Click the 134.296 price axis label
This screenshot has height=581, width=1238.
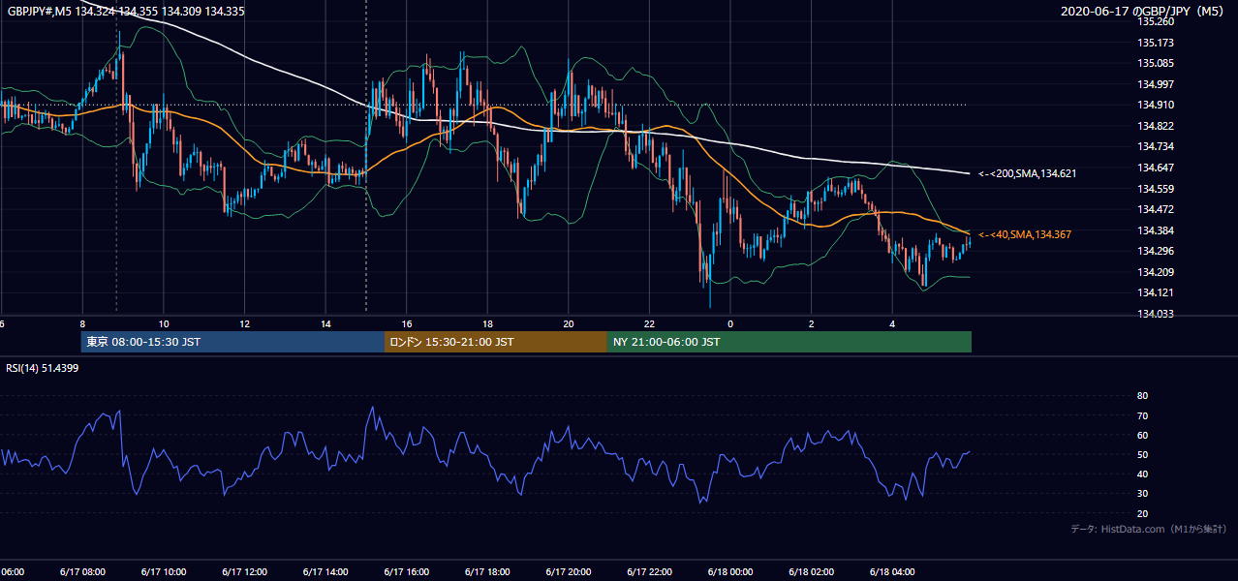click(1156, 251)
